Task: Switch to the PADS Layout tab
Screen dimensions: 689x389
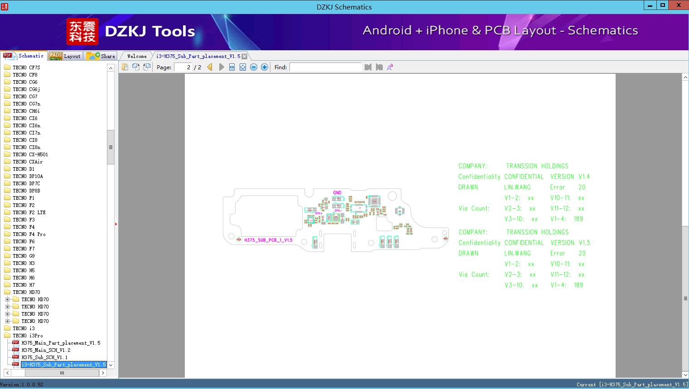Action: 65,56
